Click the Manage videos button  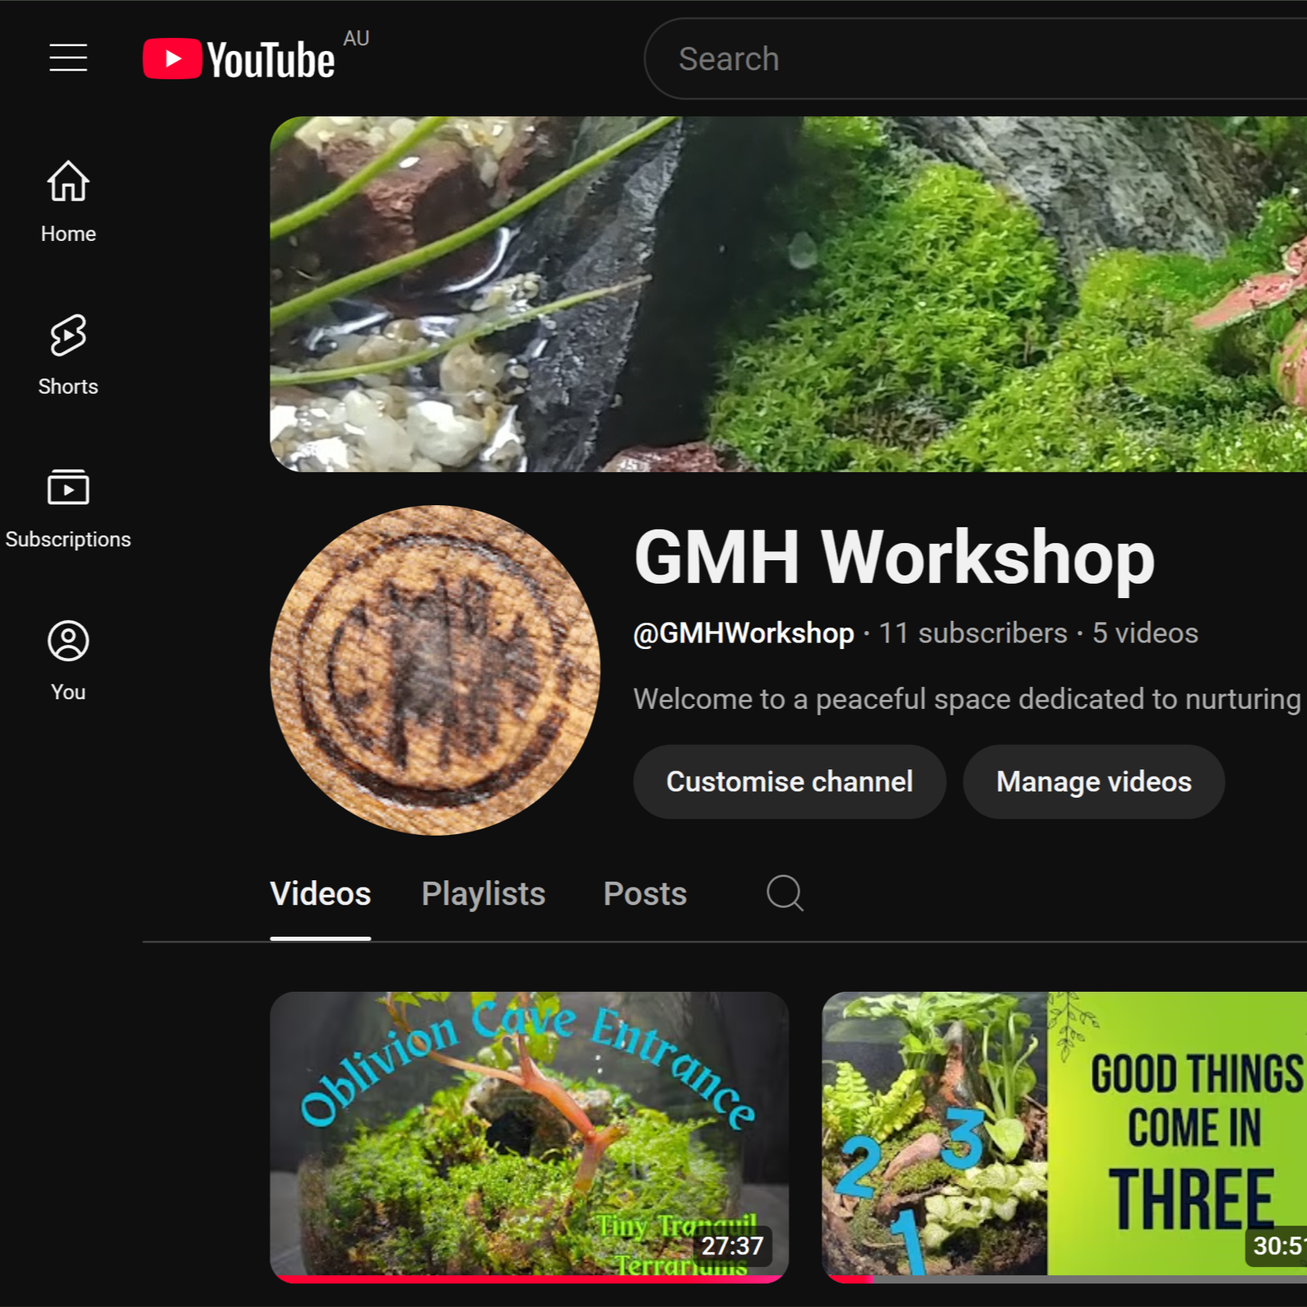click(x=1093, y=781)
